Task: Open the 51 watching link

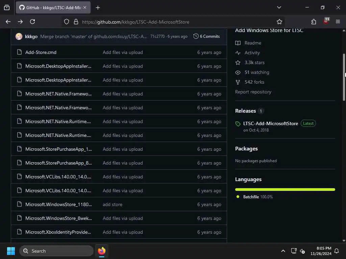Action: coord(257,72)
